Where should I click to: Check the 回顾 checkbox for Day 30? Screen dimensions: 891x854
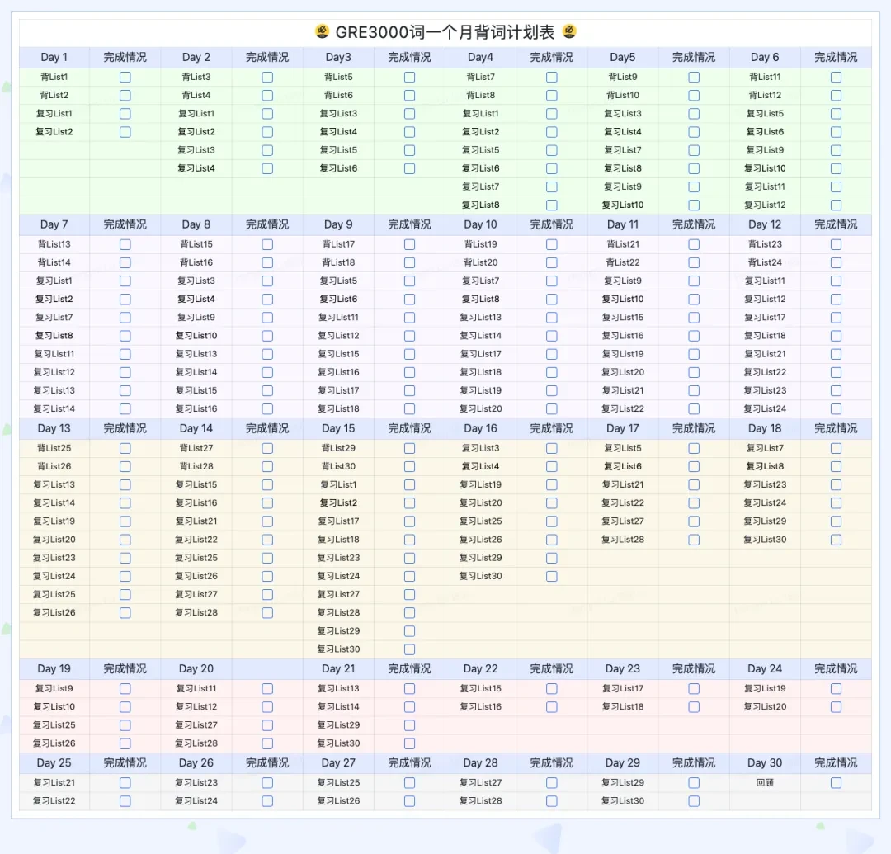coord(836,783)
